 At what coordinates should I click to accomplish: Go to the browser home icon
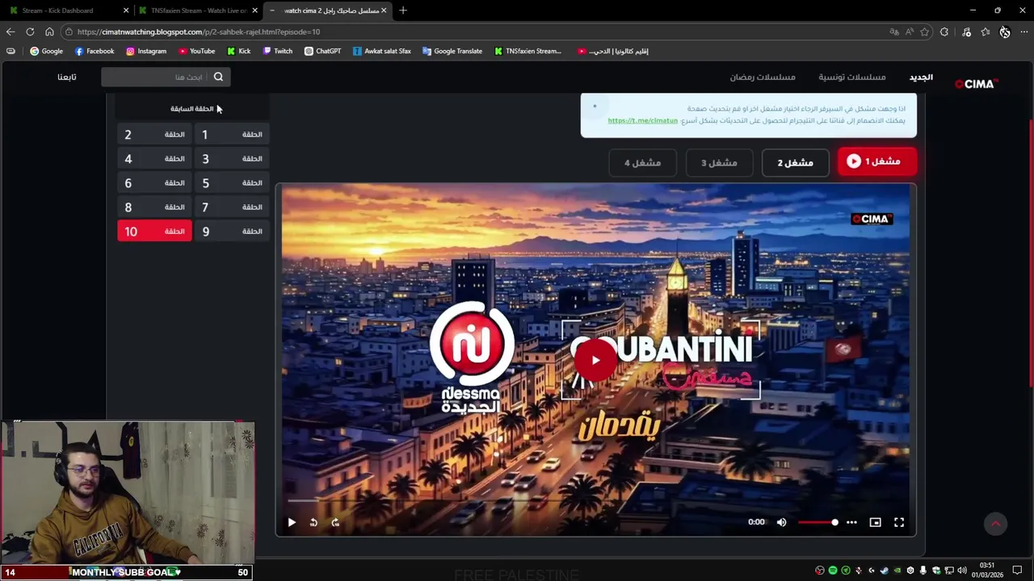[49, 31]
